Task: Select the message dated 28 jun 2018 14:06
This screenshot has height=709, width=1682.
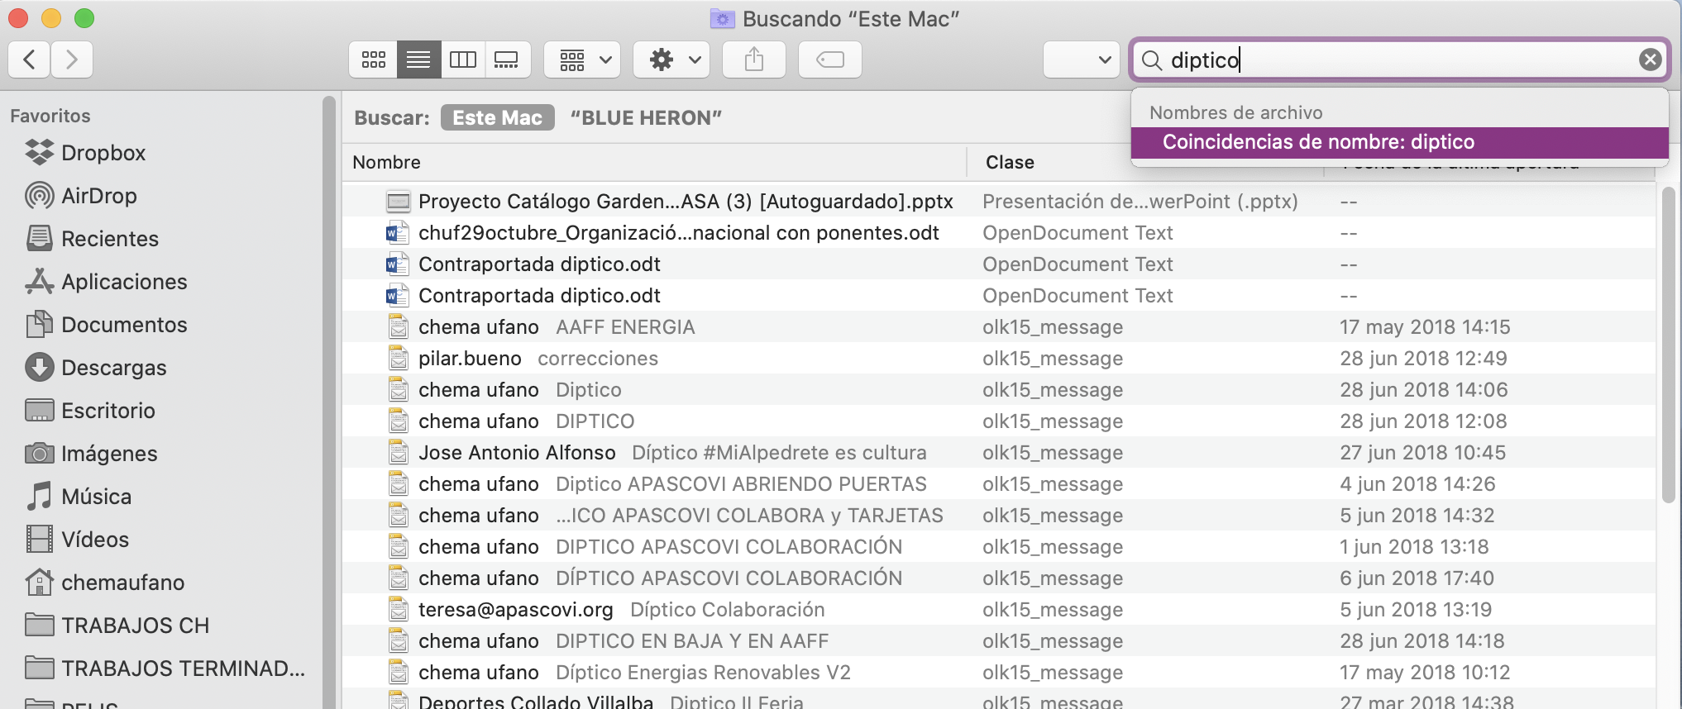Action: pyautogui.click(x=999, y=390)
